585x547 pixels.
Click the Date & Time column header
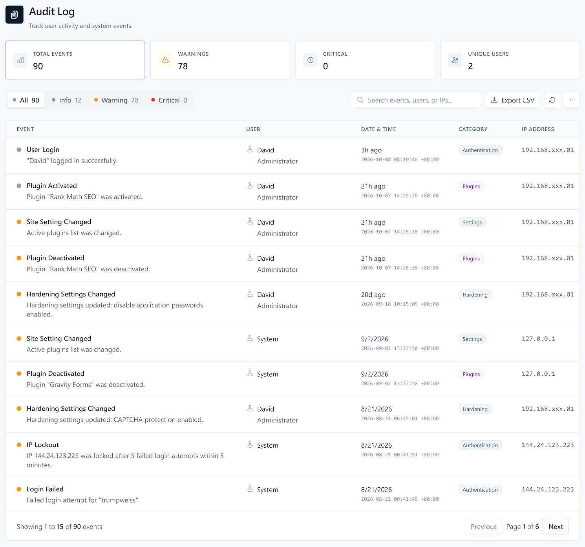(378, 129)
